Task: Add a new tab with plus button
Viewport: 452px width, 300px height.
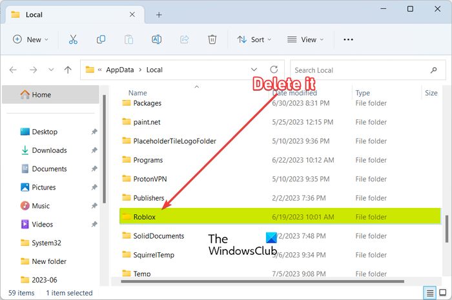Action: point(159,14)
